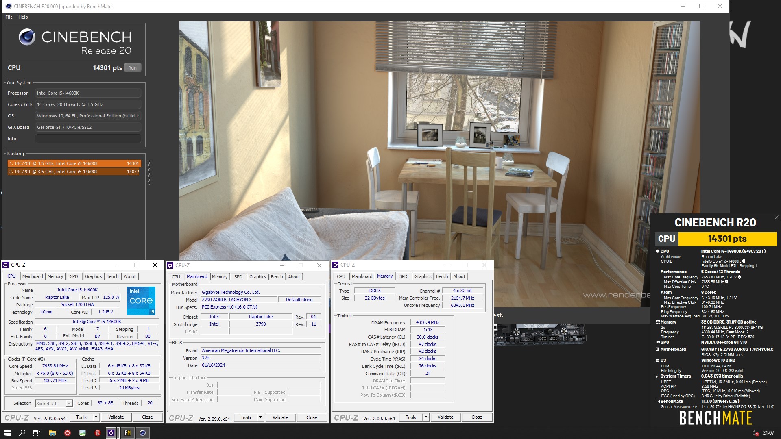This screenshot has height=439, width=781.
Task: Open the Help menu in Cinebench
Action: pos(23,17)
